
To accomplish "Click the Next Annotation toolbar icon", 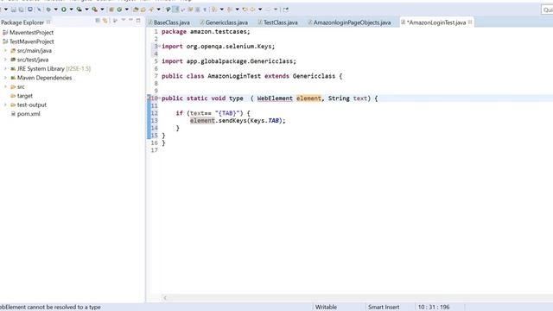I will [x=214, y=10].
